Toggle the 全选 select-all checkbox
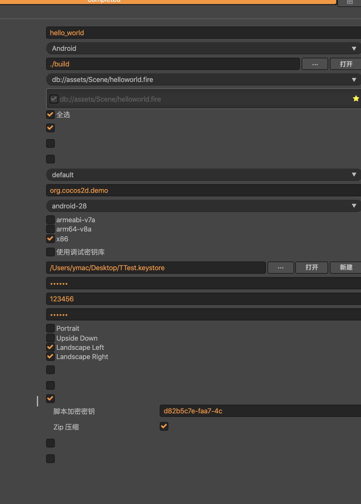Viewport: 361px width, 504px height. click(50, 115)
